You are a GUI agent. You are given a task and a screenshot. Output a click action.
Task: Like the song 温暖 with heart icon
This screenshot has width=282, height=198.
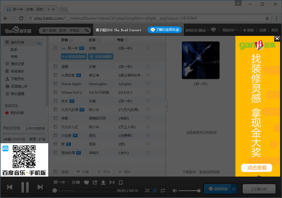point(148,66)
